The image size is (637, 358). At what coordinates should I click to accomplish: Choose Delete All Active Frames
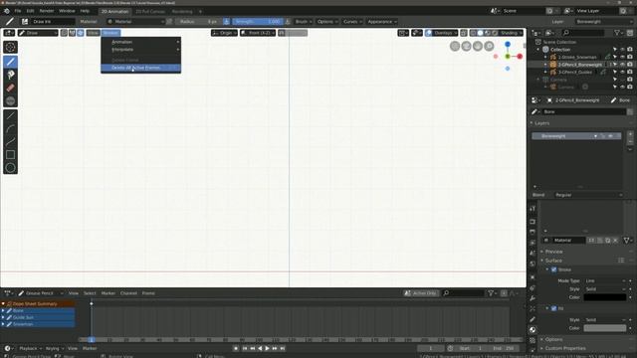(x=140, y=68)
